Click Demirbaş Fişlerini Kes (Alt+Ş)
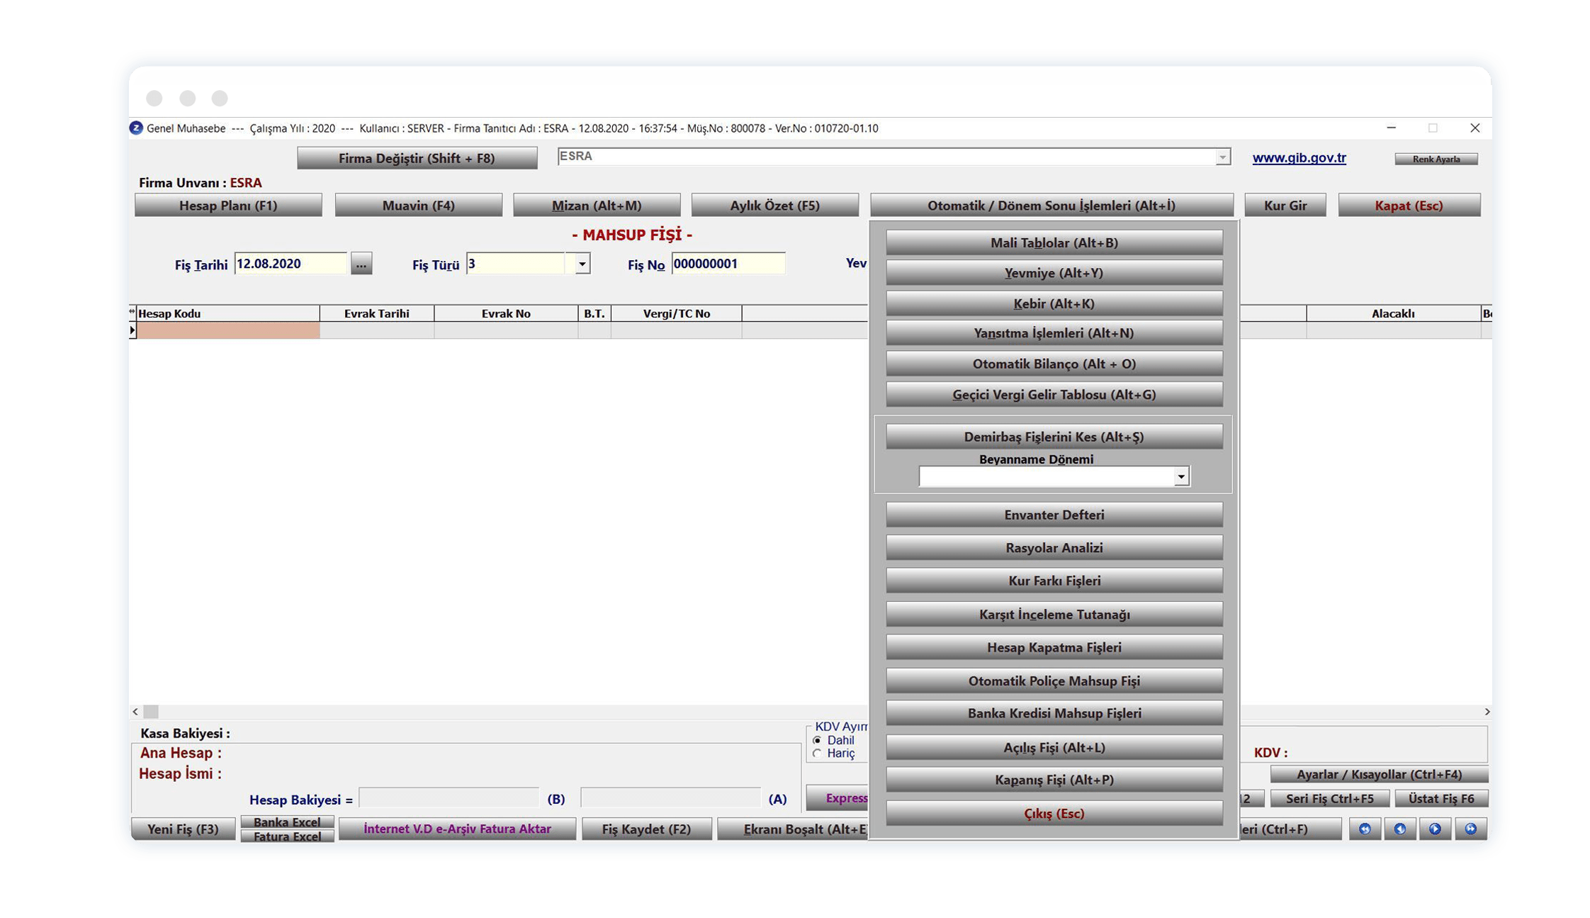This screenshot has width=1590, height=918. point(1054,437)
